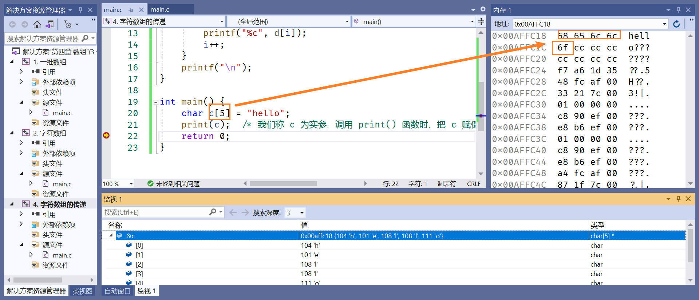Collapse the project 1. 一维数组

[12, 62]
